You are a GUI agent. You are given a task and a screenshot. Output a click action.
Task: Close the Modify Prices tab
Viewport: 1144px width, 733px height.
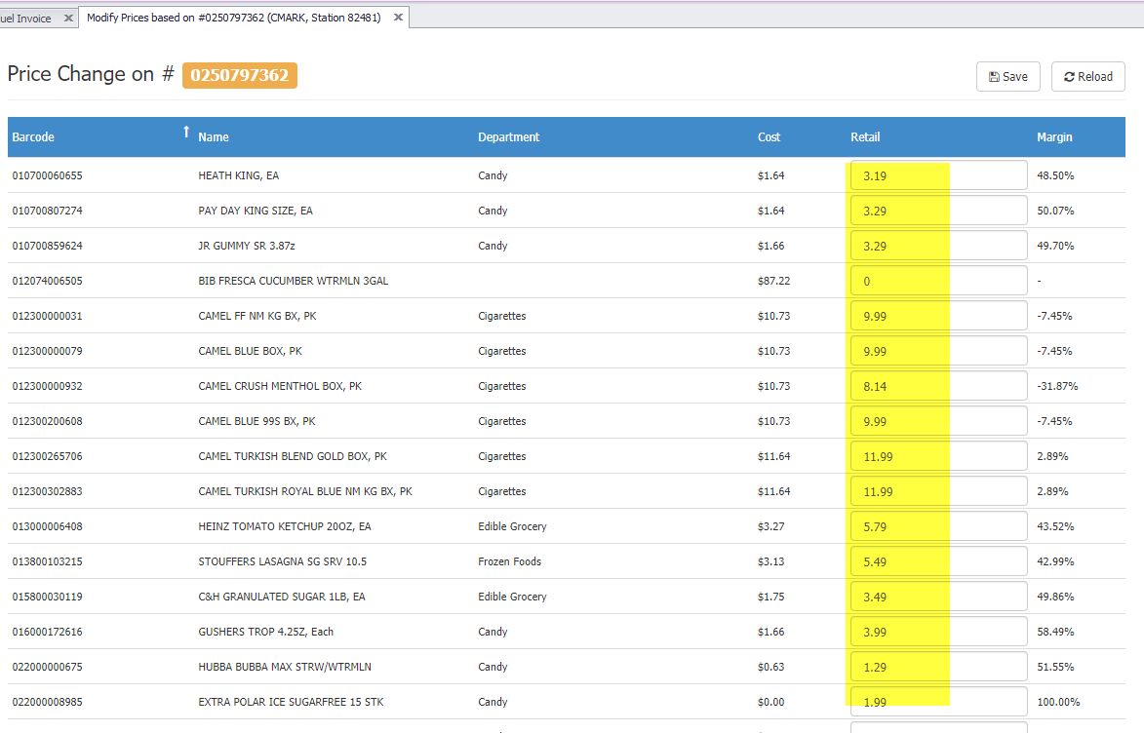(398, 18)
